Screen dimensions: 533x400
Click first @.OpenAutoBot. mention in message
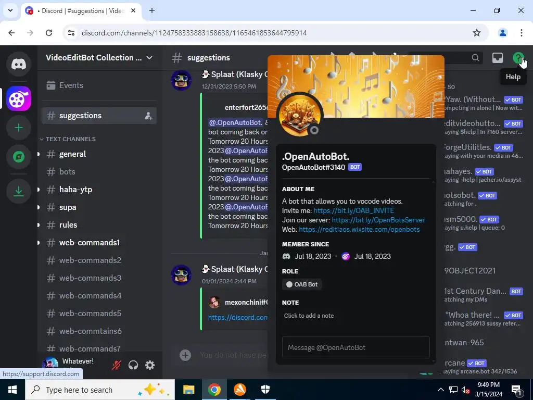tap(236, 122)
